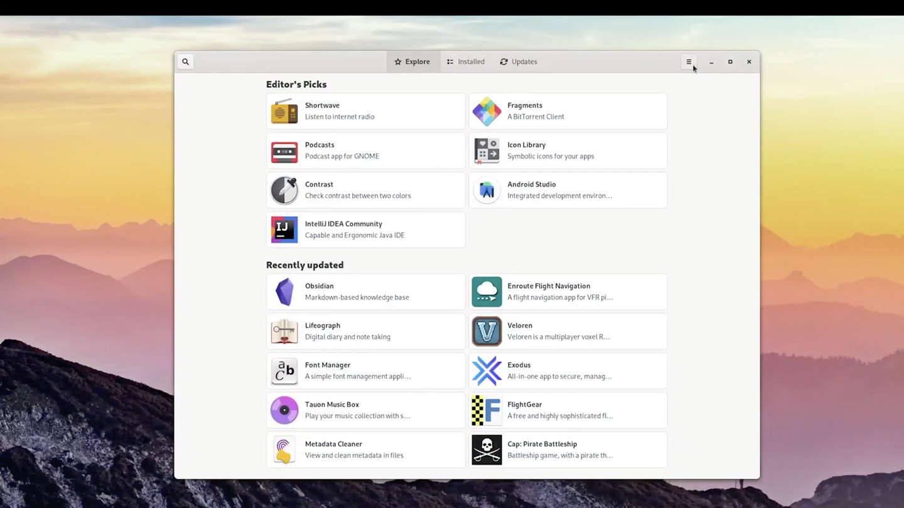The image size is (904, 508).
Task: Open the Lifeograph app title
Action: tap(323, 325)
